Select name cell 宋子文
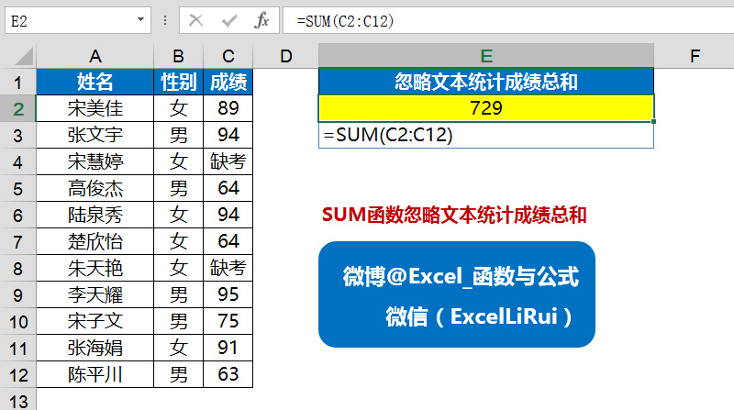The image size is (734, 410). point(95,321)
